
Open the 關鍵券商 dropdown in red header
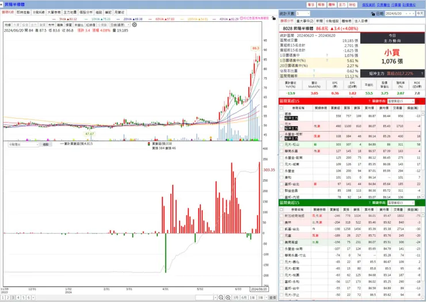[x=401, y=101]
